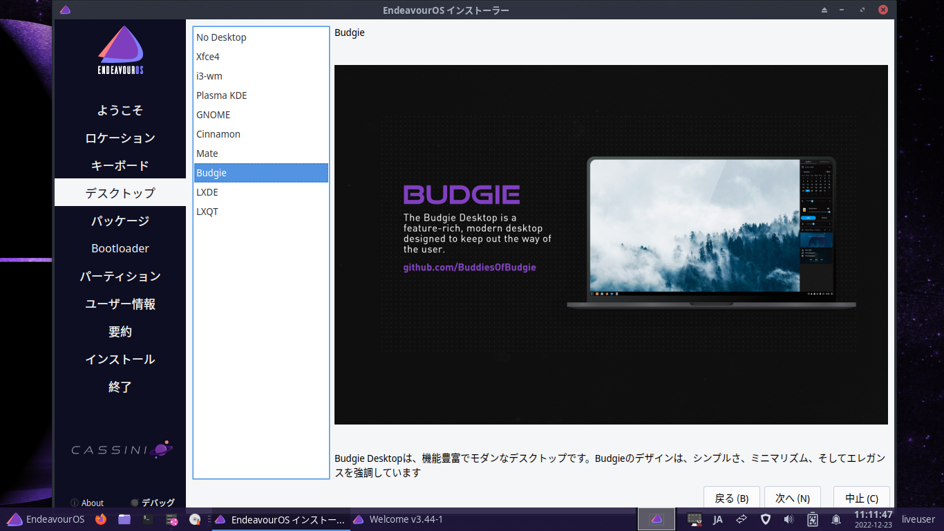Choose LXDE desktop option

pos(261,192)
